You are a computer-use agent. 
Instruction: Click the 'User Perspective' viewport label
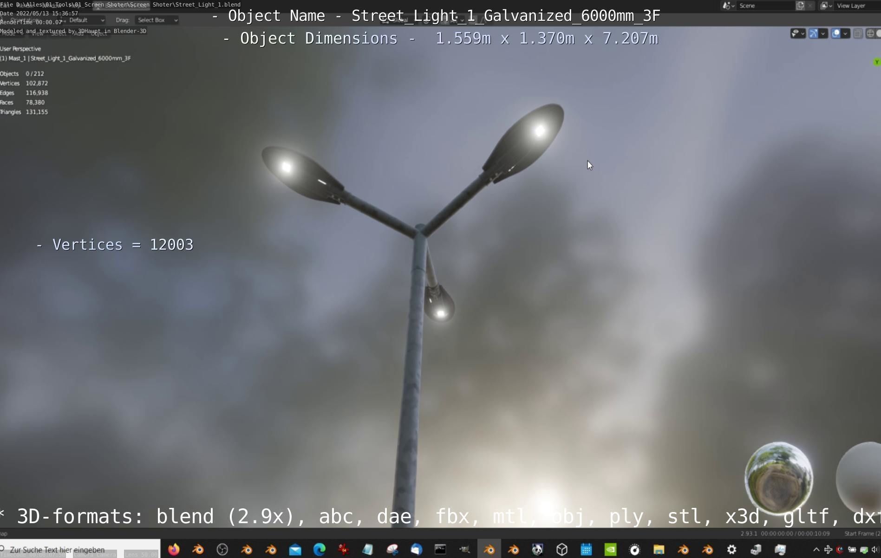[x=20, y=49]
